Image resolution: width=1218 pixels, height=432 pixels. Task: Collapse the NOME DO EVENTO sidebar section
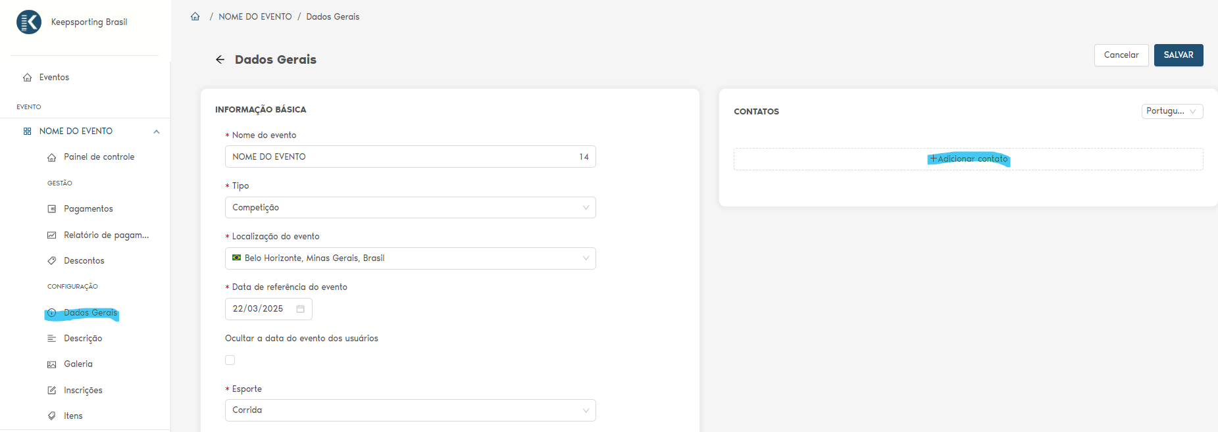coord(157,132)
